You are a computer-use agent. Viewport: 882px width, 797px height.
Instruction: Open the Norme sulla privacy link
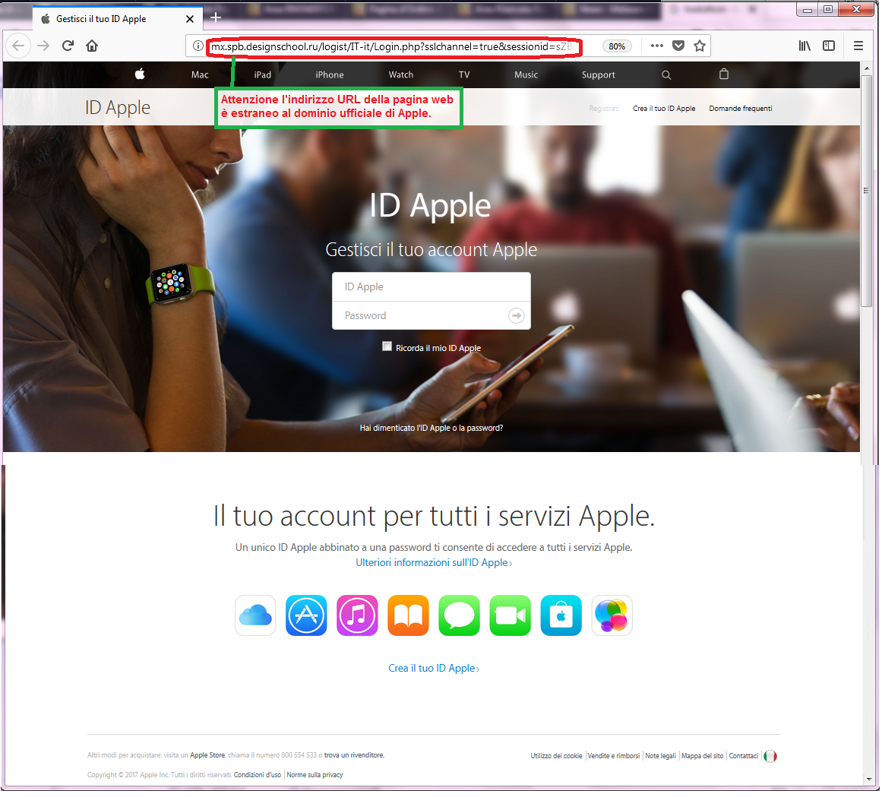315,776
